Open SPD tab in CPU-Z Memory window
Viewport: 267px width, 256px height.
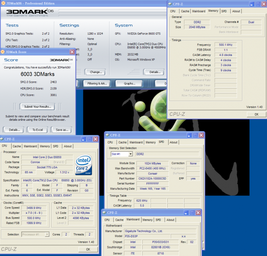224,11
